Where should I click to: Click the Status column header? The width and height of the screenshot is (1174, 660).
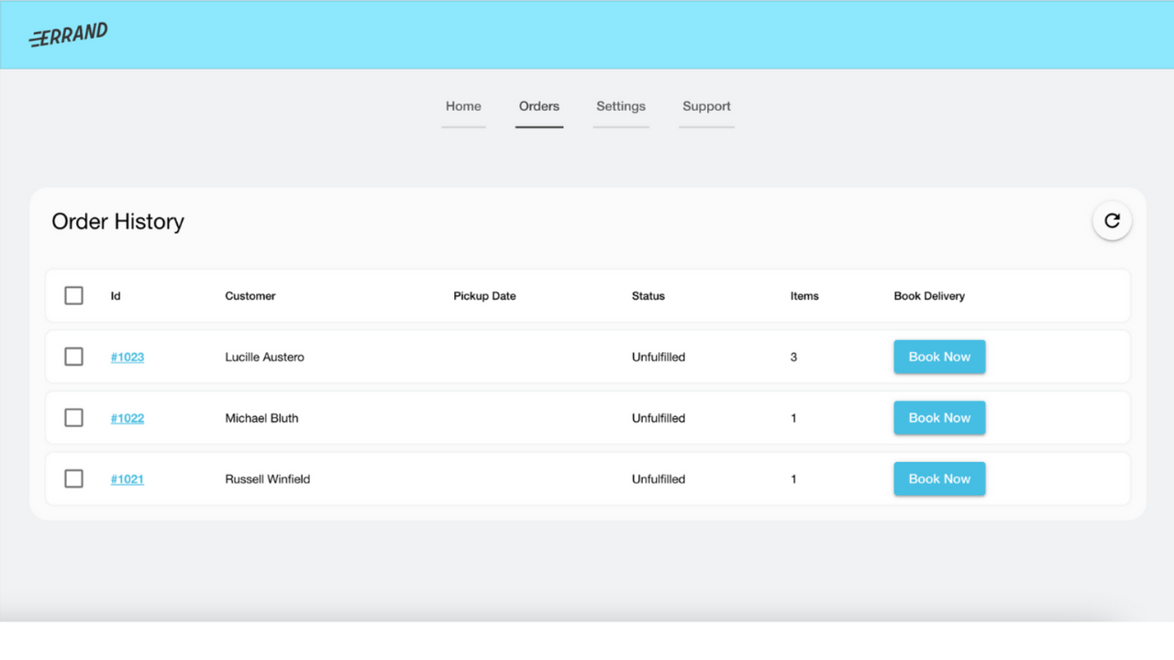tap(648, 296)
